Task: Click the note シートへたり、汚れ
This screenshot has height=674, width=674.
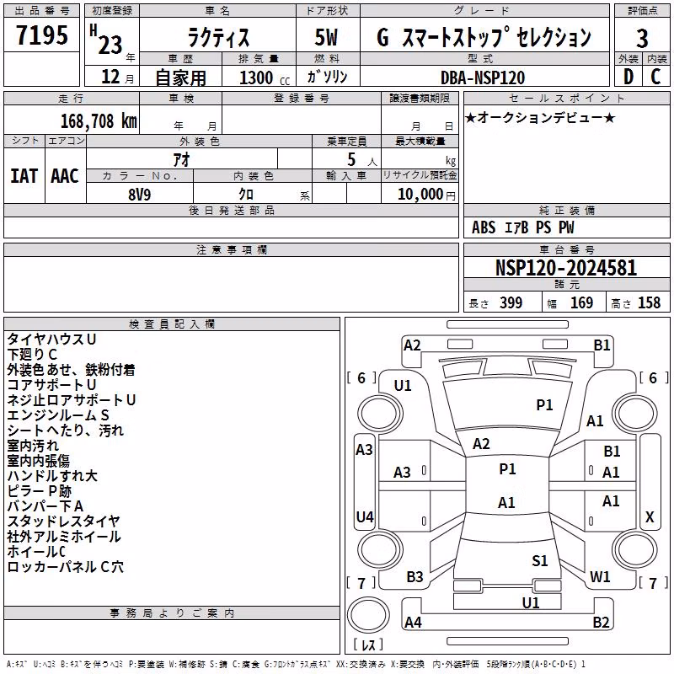Action: click(x=66, y=430)
